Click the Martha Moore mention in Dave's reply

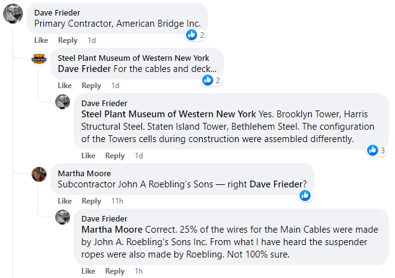pos(112,230)
